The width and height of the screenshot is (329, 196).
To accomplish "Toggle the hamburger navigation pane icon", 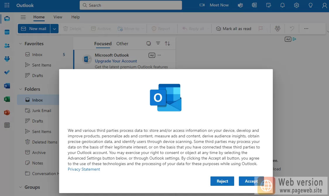I will (23, 17).
